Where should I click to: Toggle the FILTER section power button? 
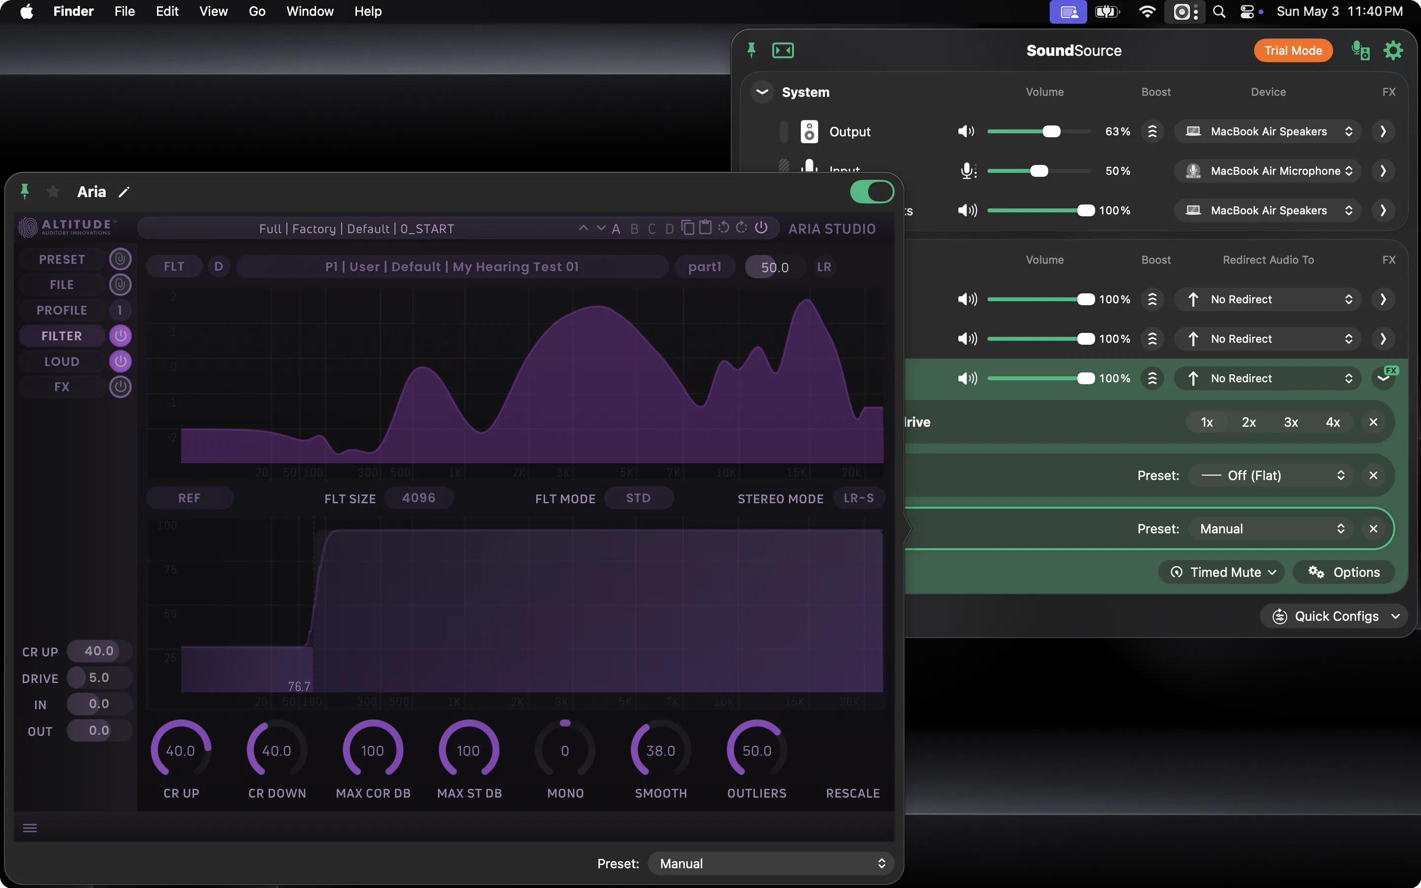click(x=120, y=336)
